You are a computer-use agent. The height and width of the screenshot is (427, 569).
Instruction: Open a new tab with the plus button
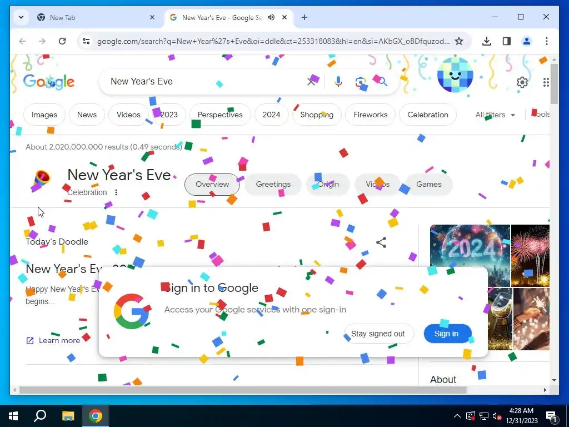(305, 17)
